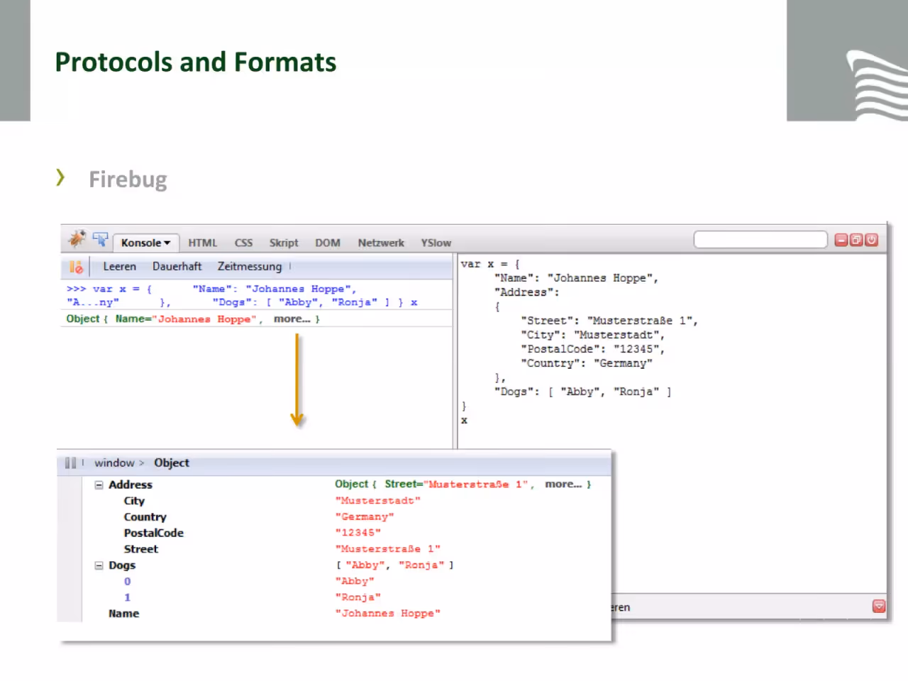Click the Firebug search field

pos(760,240)
